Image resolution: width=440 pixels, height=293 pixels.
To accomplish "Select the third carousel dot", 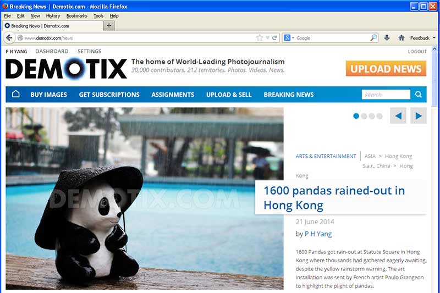I will [x=372, y=116].
